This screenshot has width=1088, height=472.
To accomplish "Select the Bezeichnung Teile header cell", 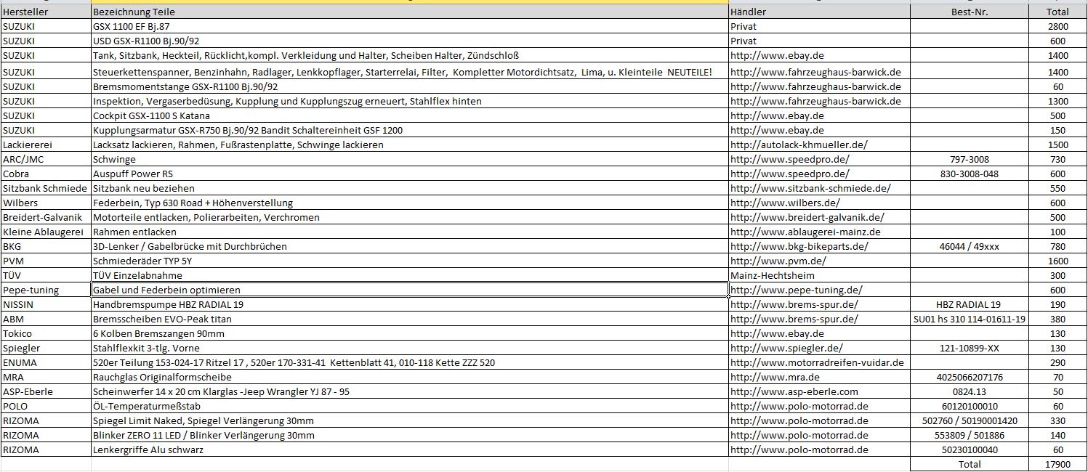I will (134, 12).
